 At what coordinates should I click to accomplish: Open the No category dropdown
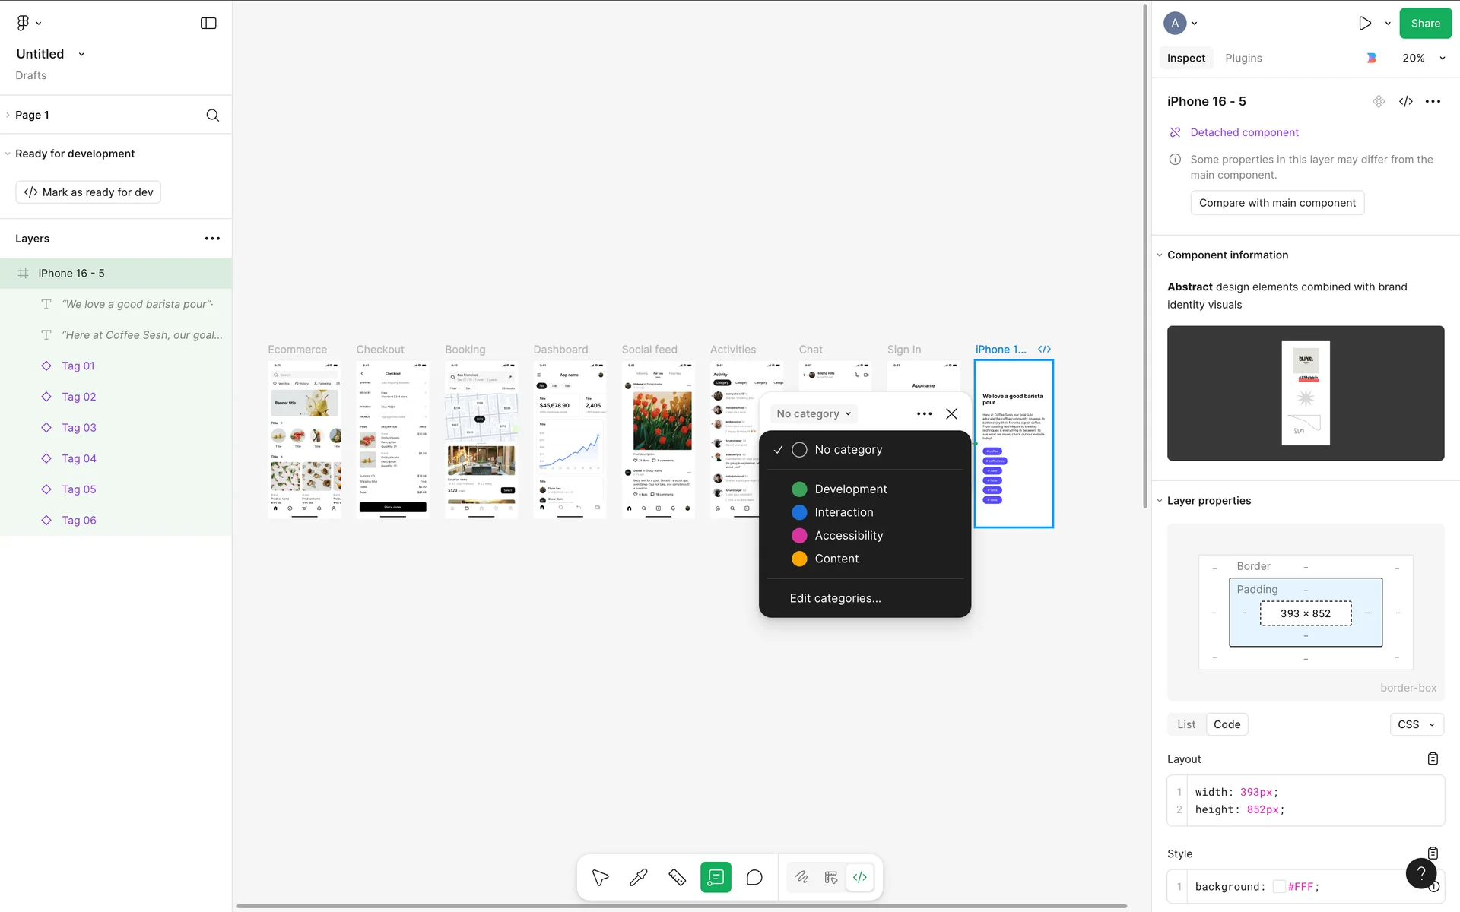tap(814, 414)
